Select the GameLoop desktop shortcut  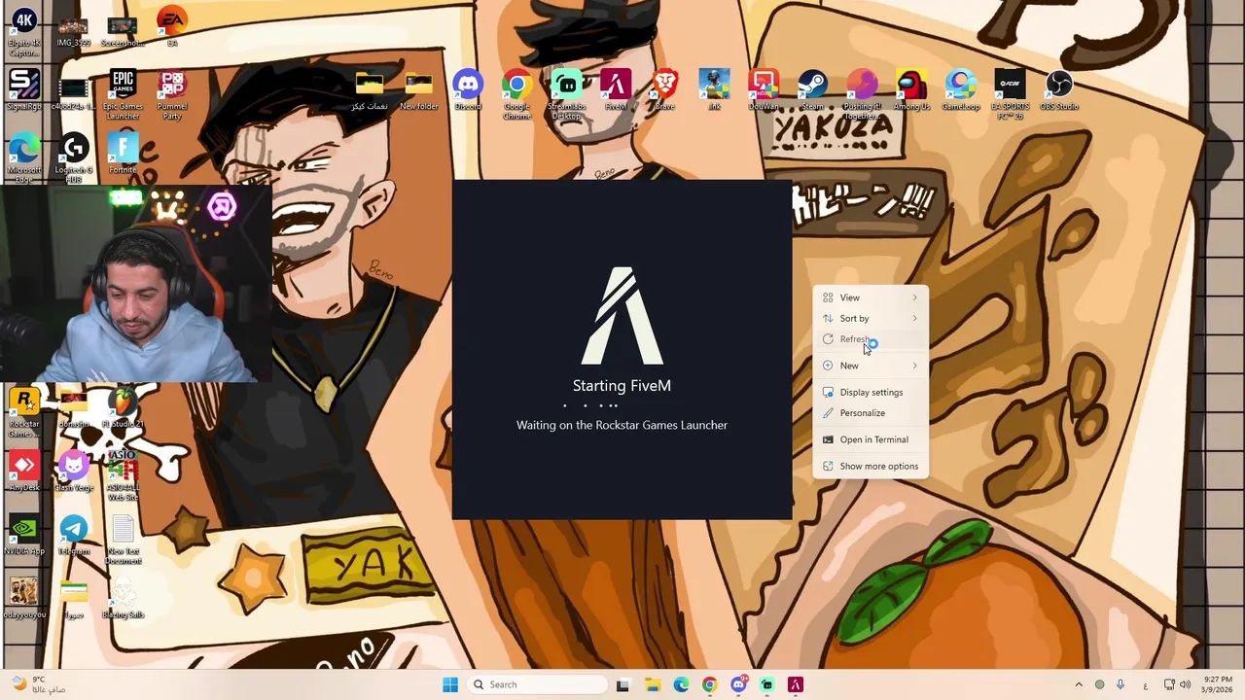[x=961, y=90]
